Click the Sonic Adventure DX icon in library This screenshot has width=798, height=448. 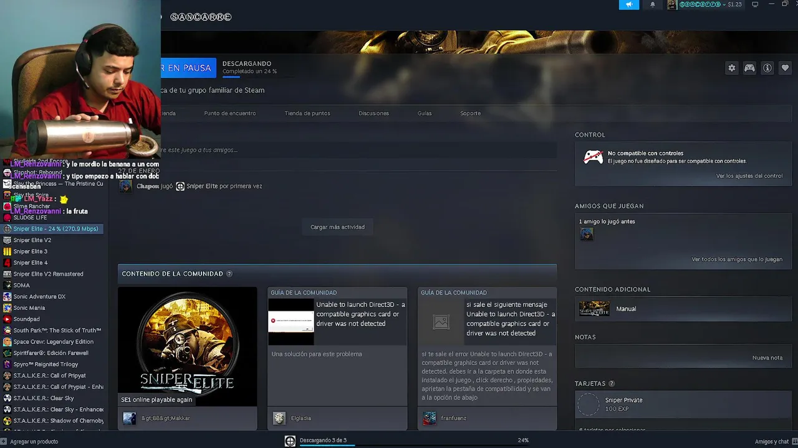coord(7,297)
